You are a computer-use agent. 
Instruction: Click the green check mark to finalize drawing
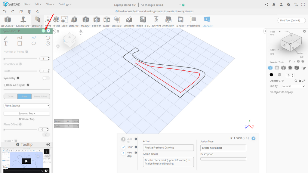(x=43, y=31)
